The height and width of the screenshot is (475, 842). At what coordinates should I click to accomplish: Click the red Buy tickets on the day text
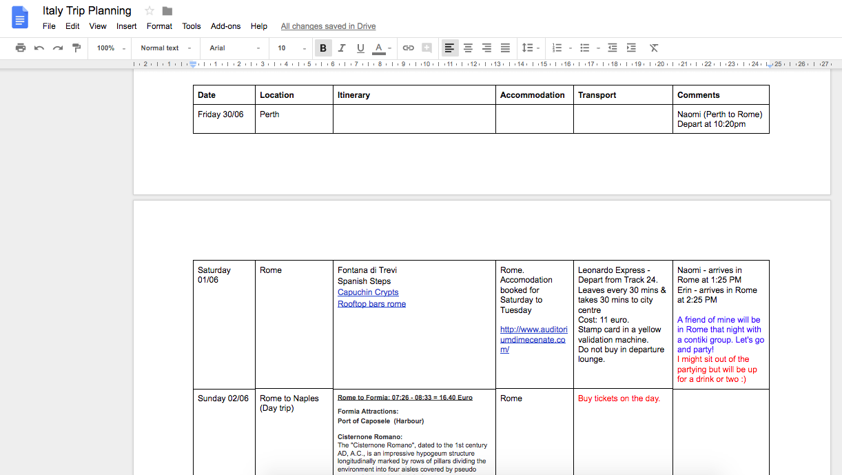[619, 398]
